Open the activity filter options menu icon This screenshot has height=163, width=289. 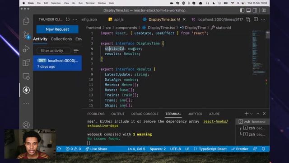pos(76,50)
